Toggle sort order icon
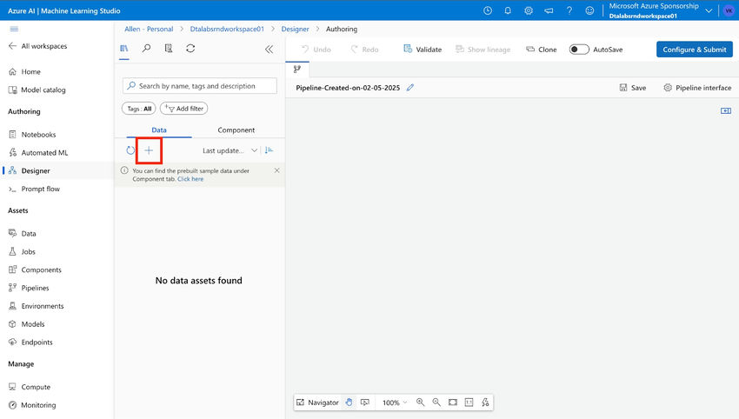739x419 pixels. (x=270, y=150)
